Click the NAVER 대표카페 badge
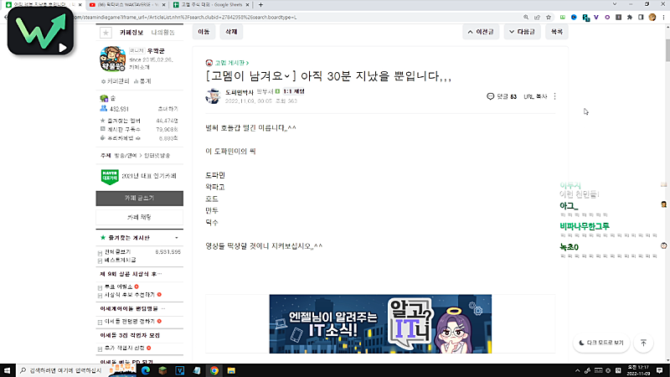Image resolution: width=670 pixels, height=377 pixels. (x=108, y=176)
